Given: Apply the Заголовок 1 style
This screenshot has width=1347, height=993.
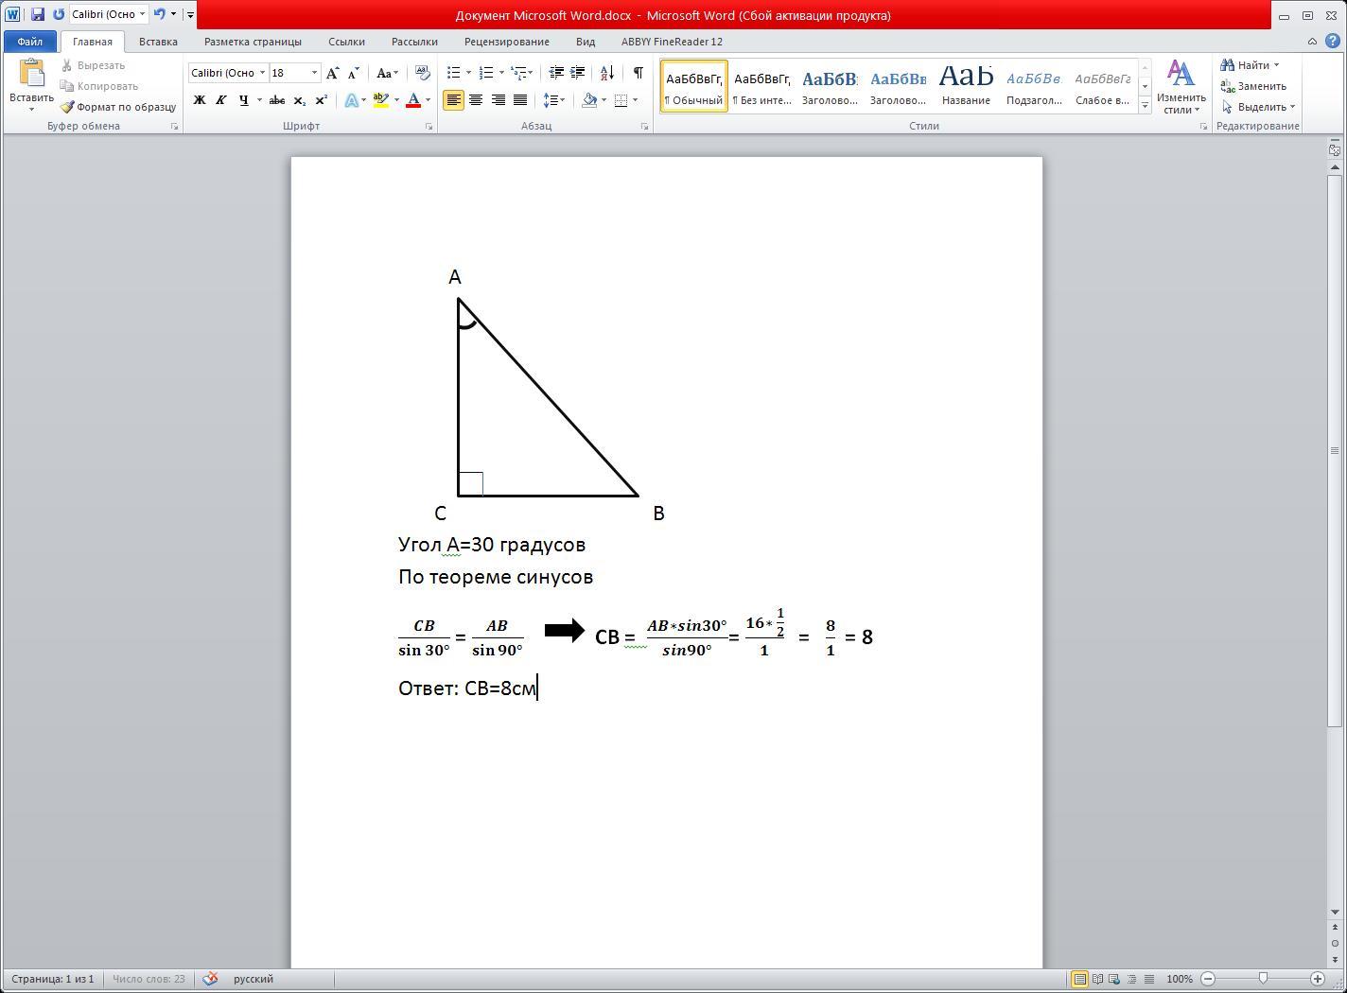Looking at the screenshot, I should point(830,86).
